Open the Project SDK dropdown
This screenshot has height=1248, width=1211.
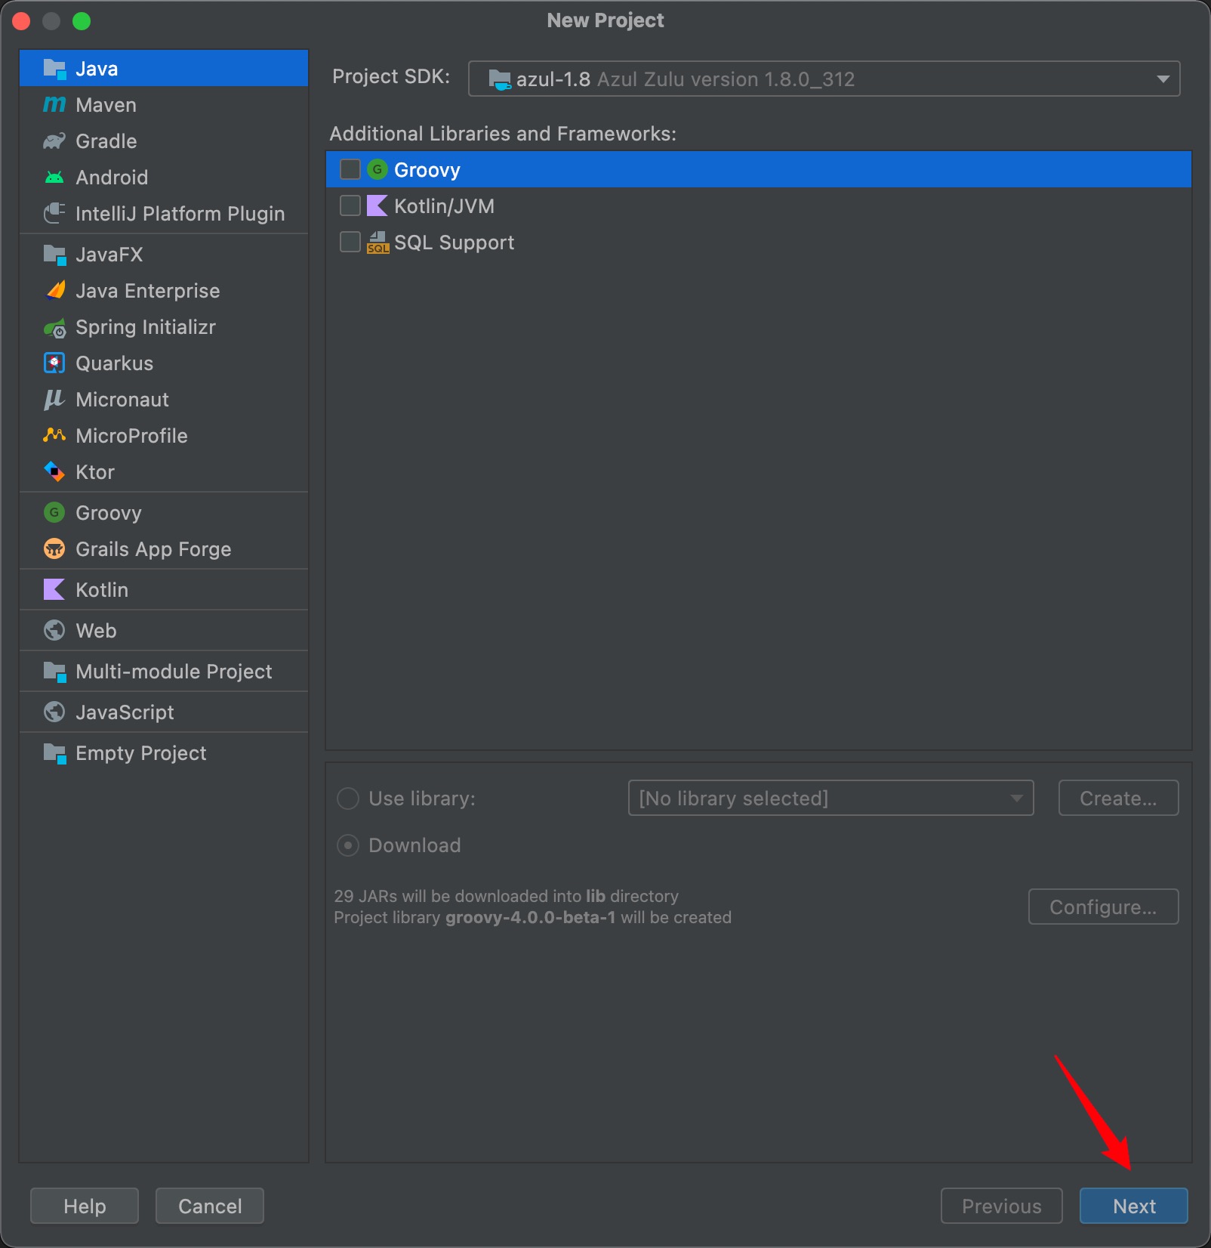click(824, 79)
